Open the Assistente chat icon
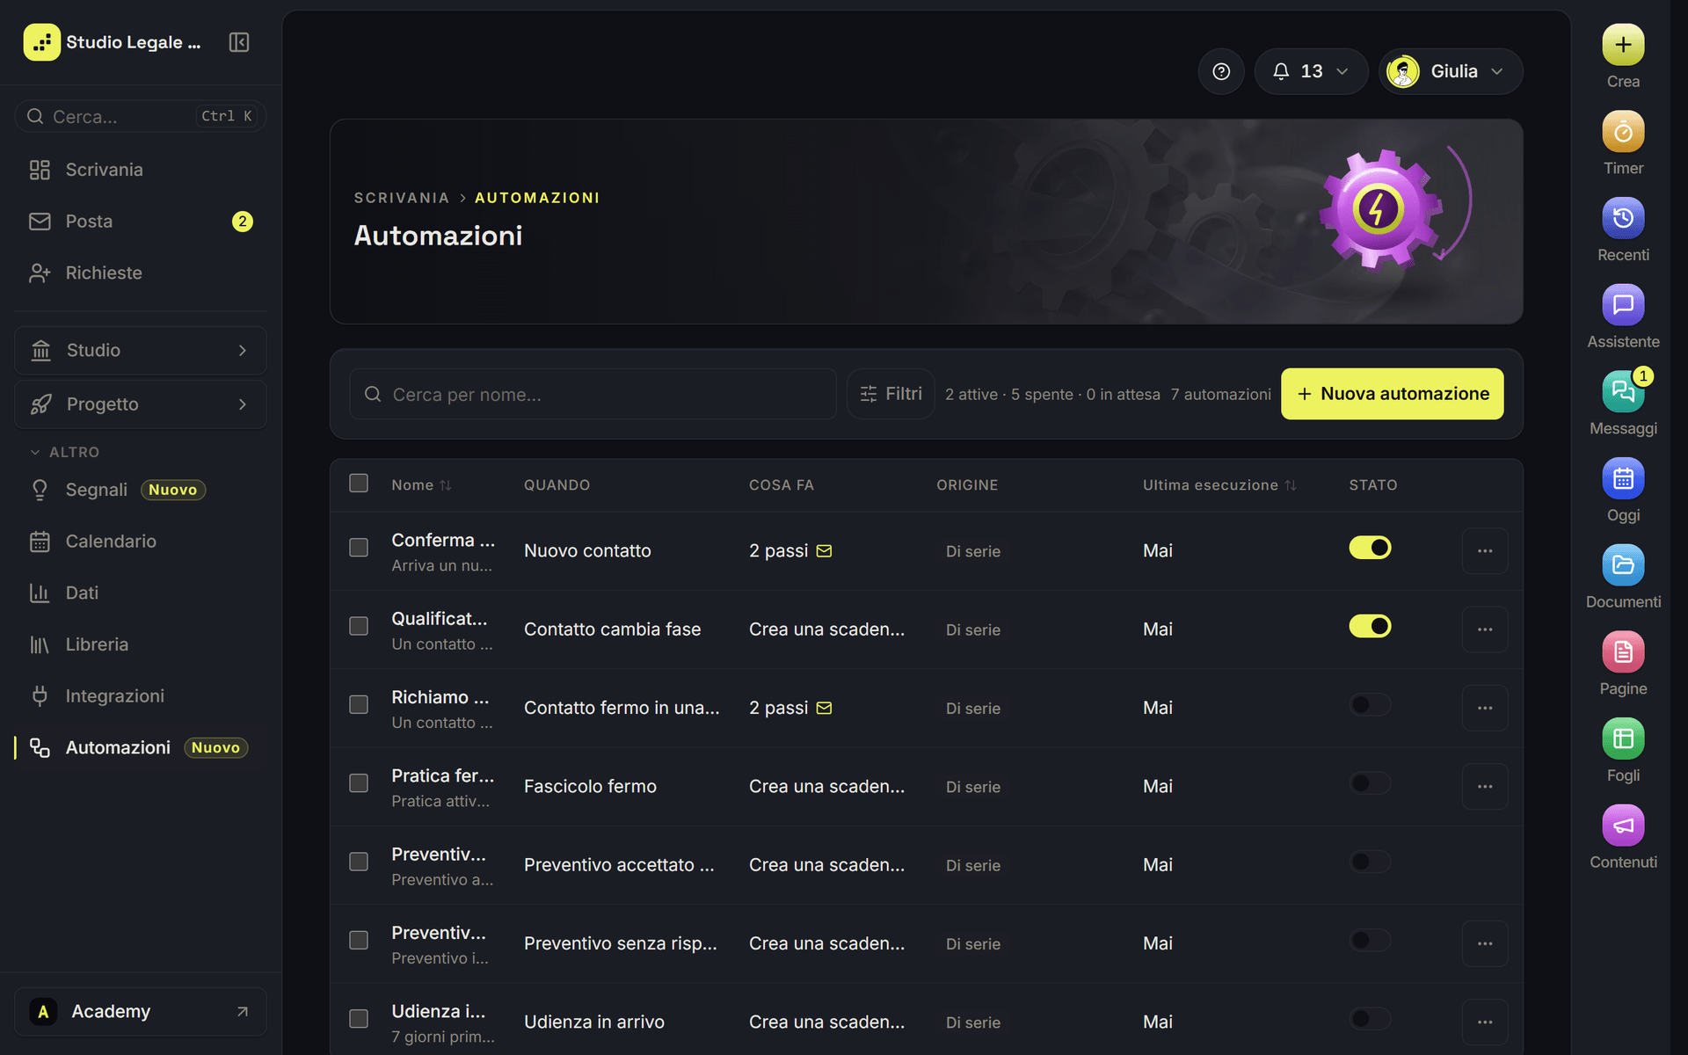This screenshot has width=1688, height=1055. pos(1623,305)
